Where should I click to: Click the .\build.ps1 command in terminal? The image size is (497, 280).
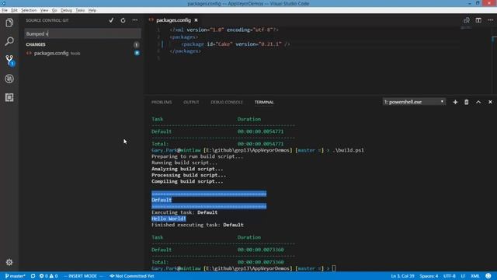coord(349,150)
